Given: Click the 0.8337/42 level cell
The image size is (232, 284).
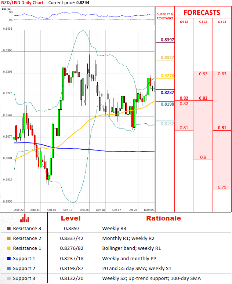Looking at the screenshot, I should tap(72, 239).
